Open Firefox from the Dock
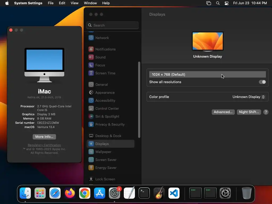Image resolution: width=272 pixels, height=204 pixels. 70,193
